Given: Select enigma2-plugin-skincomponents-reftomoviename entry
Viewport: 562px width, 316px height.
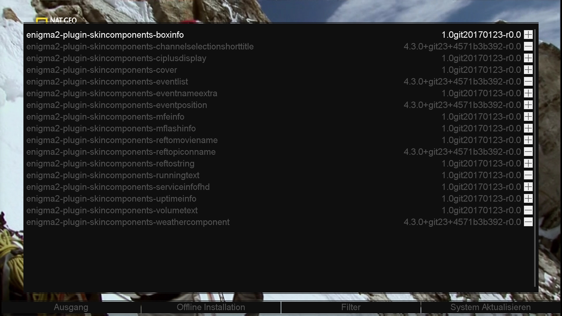Looking at the screenshot, I should click(x=280, y=140).
